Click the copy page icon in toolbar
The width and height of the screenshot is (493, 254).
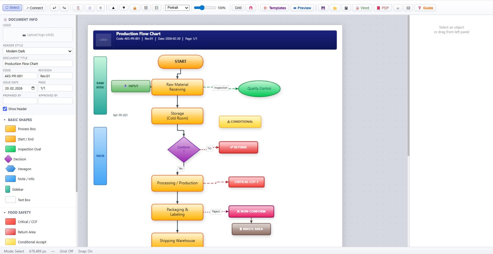pyautogui.click(x=90, y=8)
